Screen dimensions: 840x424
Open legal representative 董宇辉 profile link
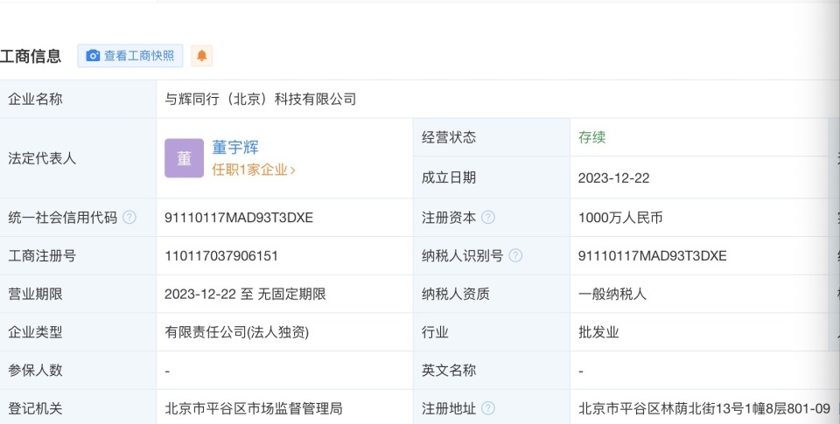235,147
